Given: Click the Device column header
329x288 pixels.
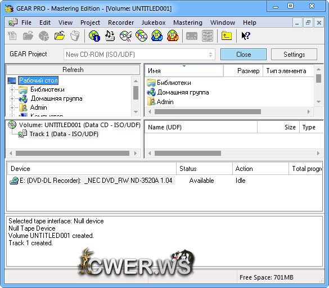Looking at the screenshot, I should pos(92,169).
